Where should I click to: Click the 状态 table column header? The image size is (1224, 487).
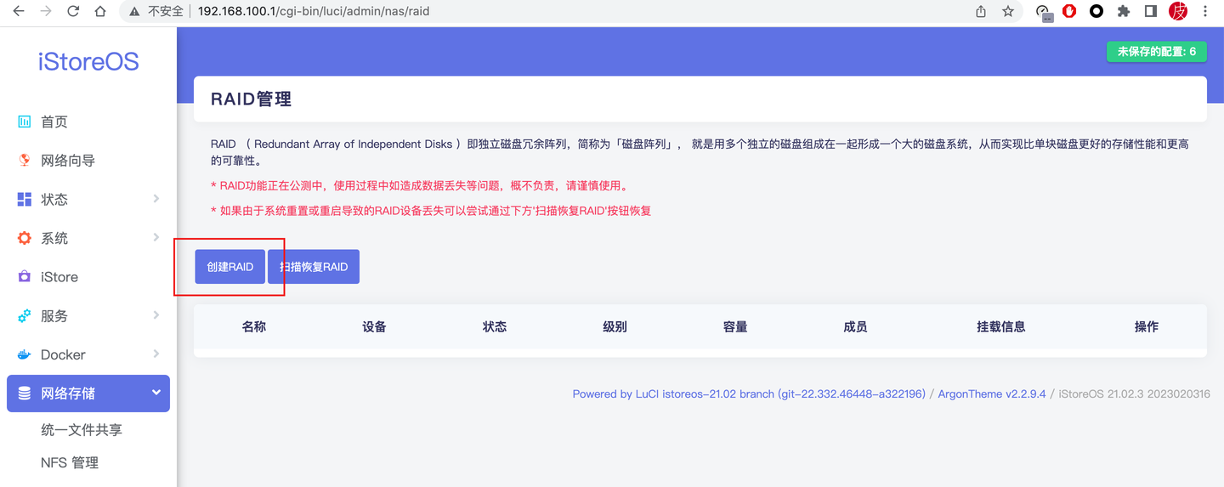pyautogui.click(x=495, y=326)
